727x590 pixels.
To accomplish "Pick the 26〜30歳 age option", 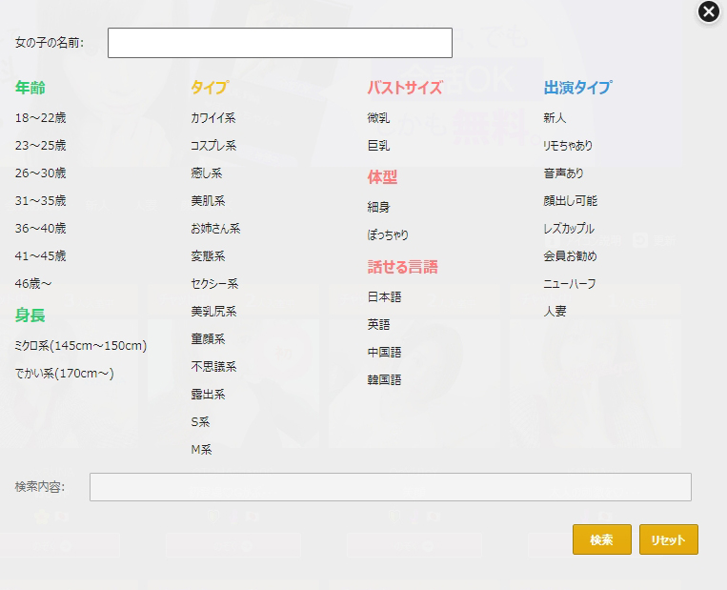I will [41, 173].
